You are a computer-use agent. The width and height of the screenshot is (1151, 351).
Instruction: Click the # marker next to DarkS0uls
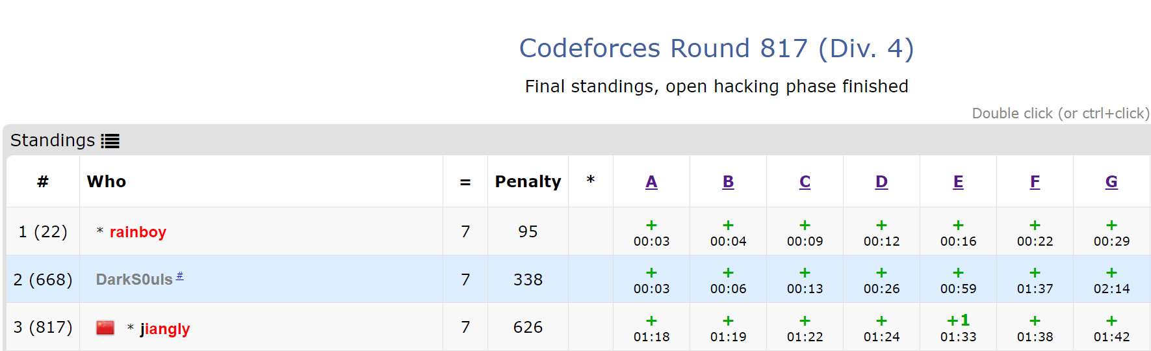click(x=180, y=276)
